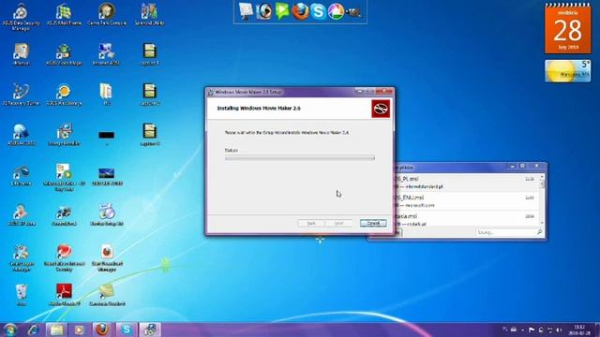600x337 pixels.
Task: Click the grayed-out Back button in Setup
Action: pyautogui.click(x=311, y=223)
